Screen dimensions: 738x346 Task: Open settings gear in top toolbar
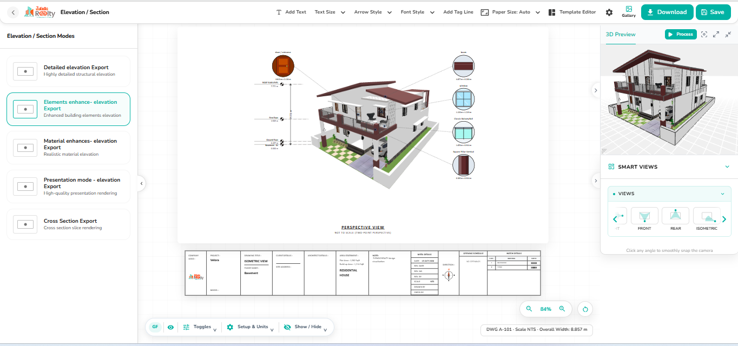tap(609, 12)
